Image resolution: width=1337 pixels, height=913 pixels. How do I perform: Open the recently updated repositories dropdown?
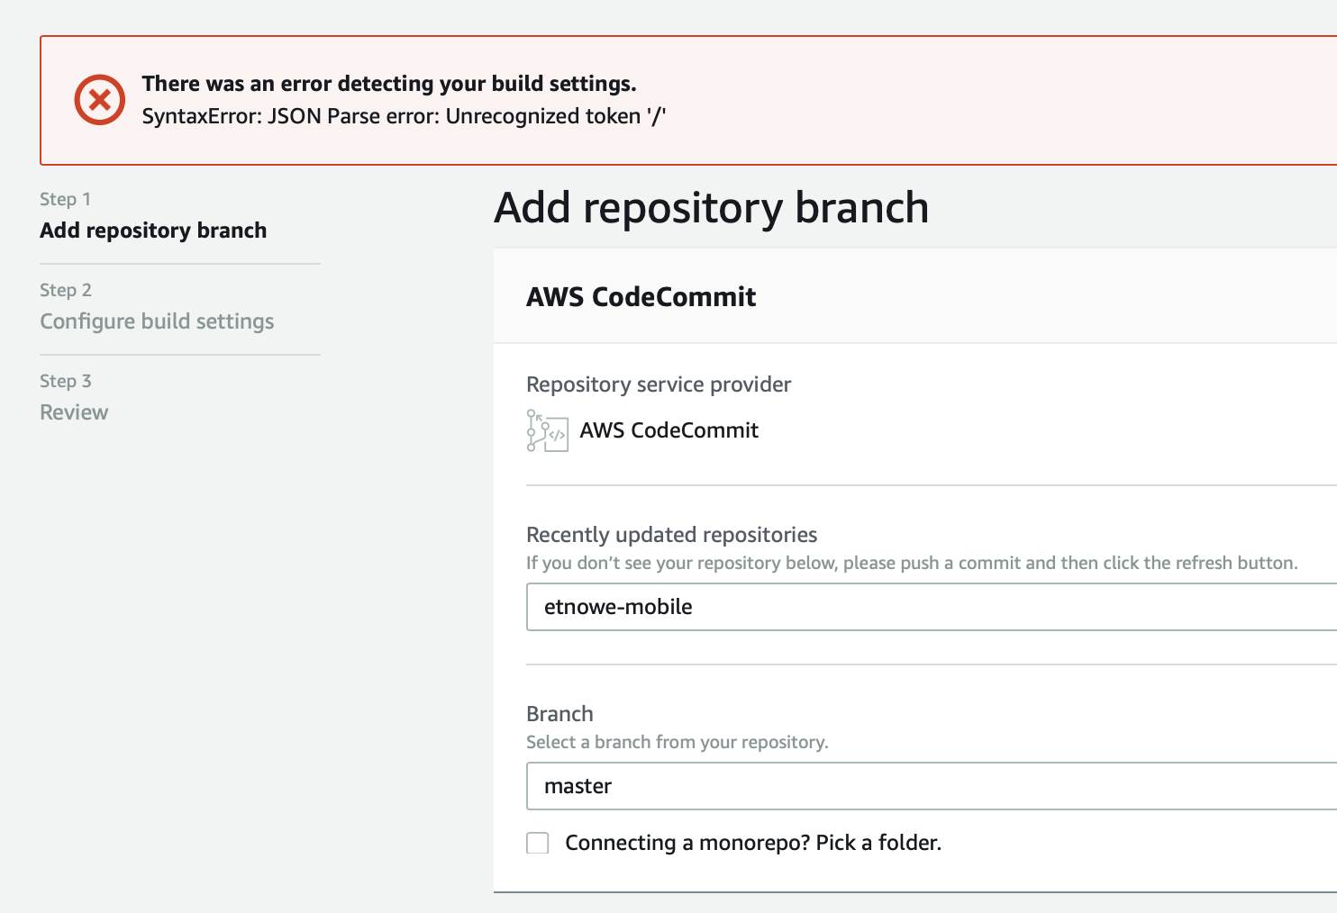coord(928,607)
